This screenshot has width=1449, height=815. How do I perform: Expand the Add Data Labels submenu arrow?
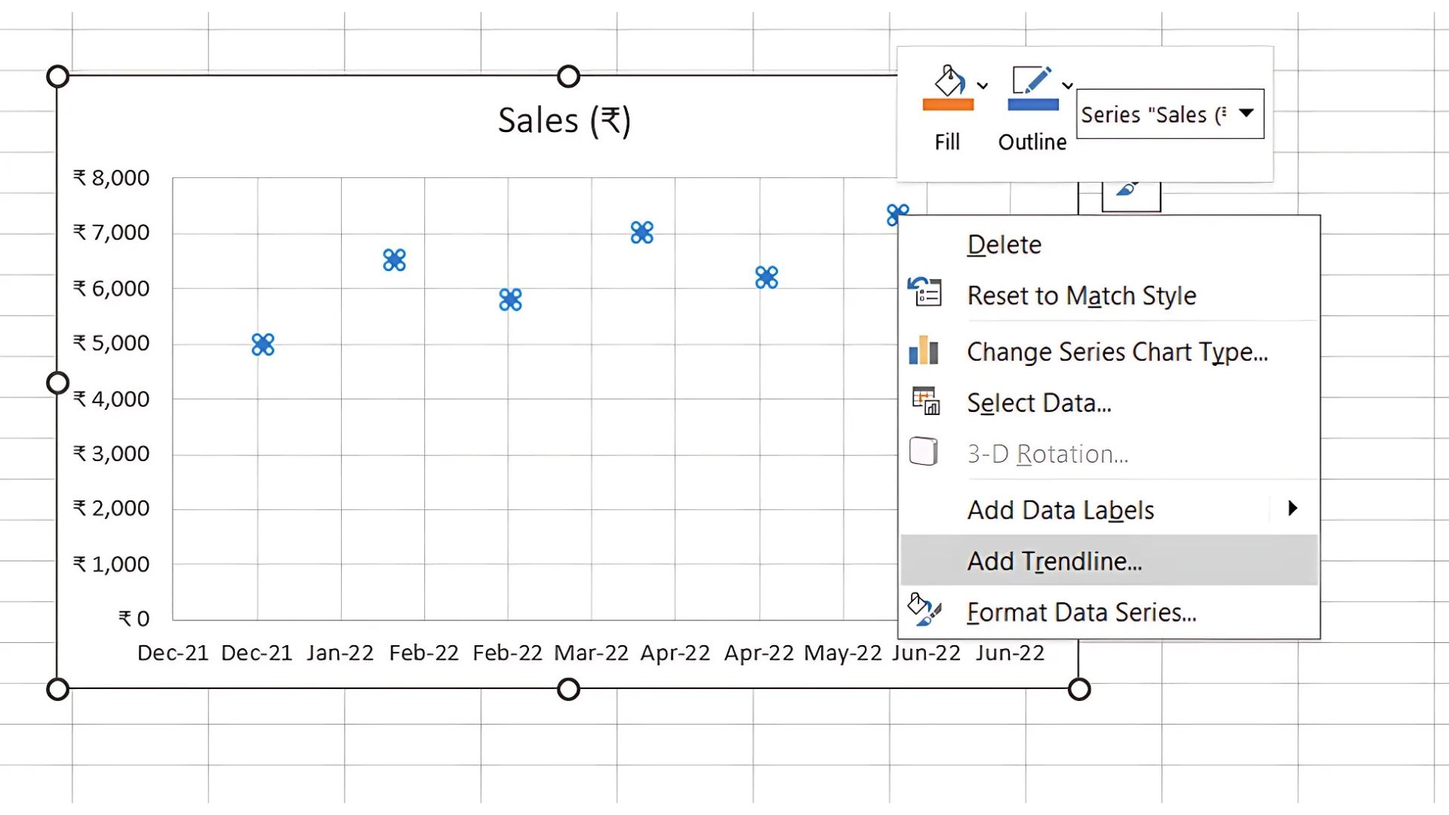coord(1293,509)
